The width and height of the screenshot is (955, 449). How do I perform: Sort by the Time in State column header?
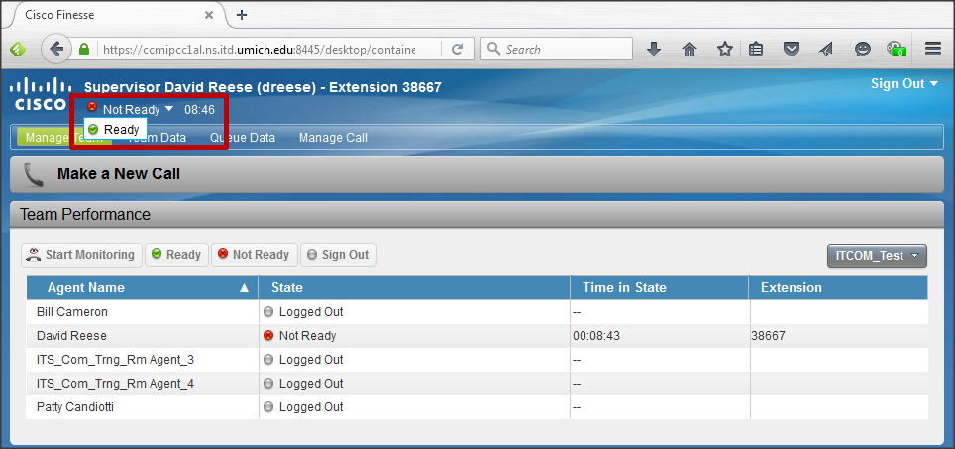tap(660, 287)
